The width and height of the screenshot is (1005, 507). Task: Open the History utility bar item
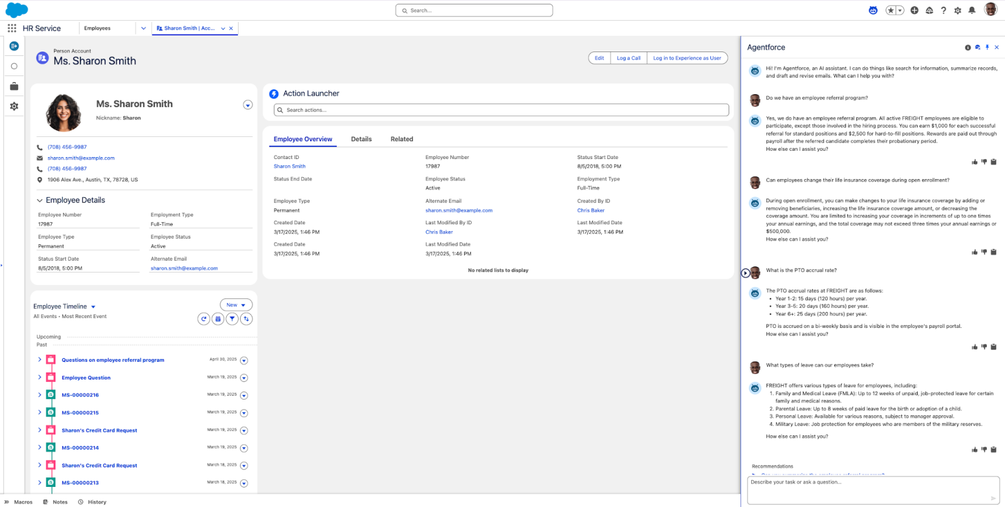pos(92,502)
